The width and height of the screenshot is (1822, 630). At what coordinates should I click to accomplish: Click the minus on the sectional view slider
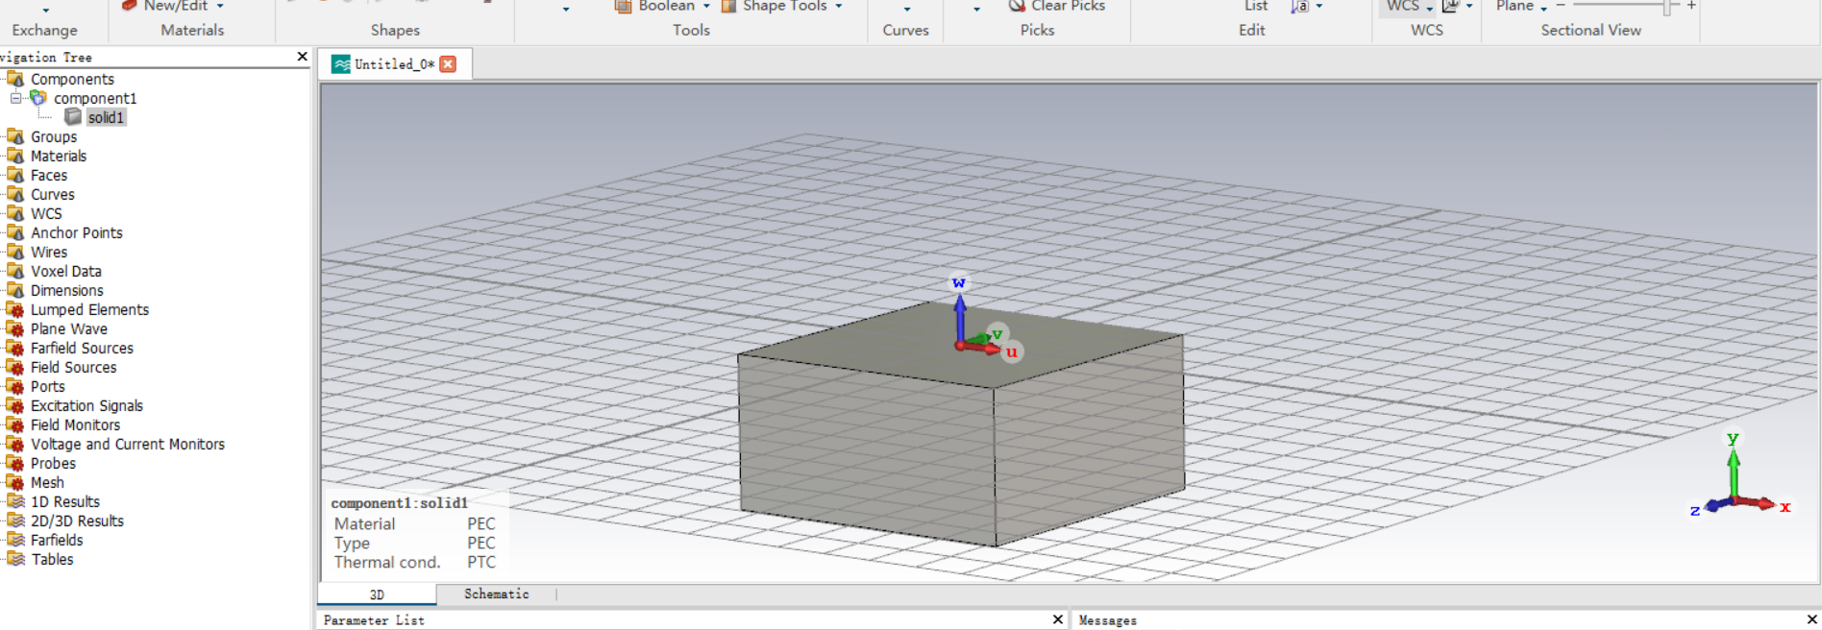[x=1561, y=6]
